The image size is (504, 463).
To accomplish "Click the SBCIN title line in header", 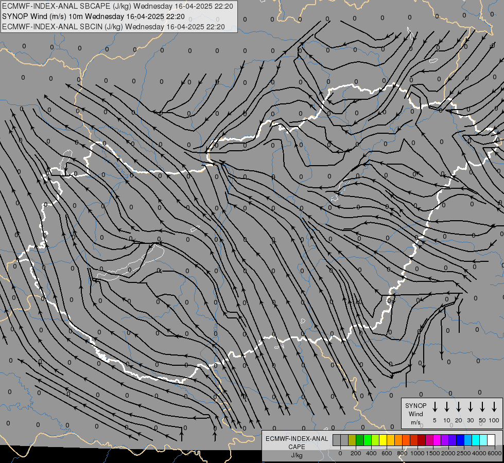I will click(x=113, y=27).
